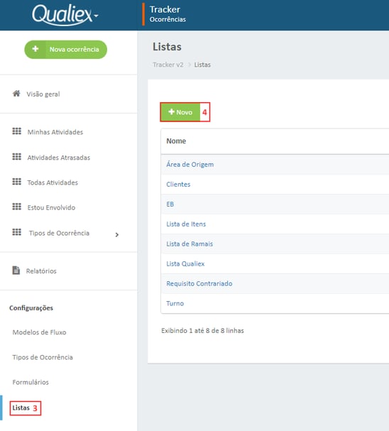Open the Lista de Ramais entry
Viewport: 389px width, 431px height.
click(190, 244)
